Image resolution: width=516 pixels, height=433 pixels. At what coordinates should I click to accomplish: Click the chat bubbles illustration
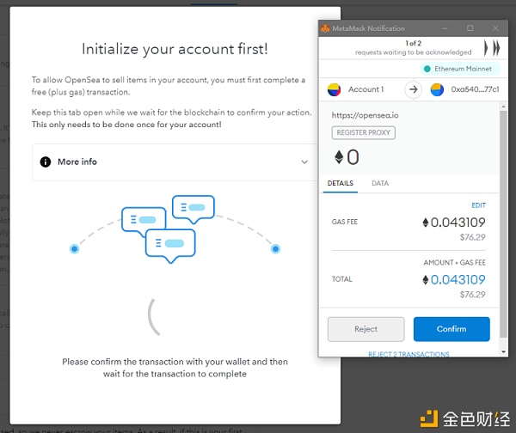(169, 229)
